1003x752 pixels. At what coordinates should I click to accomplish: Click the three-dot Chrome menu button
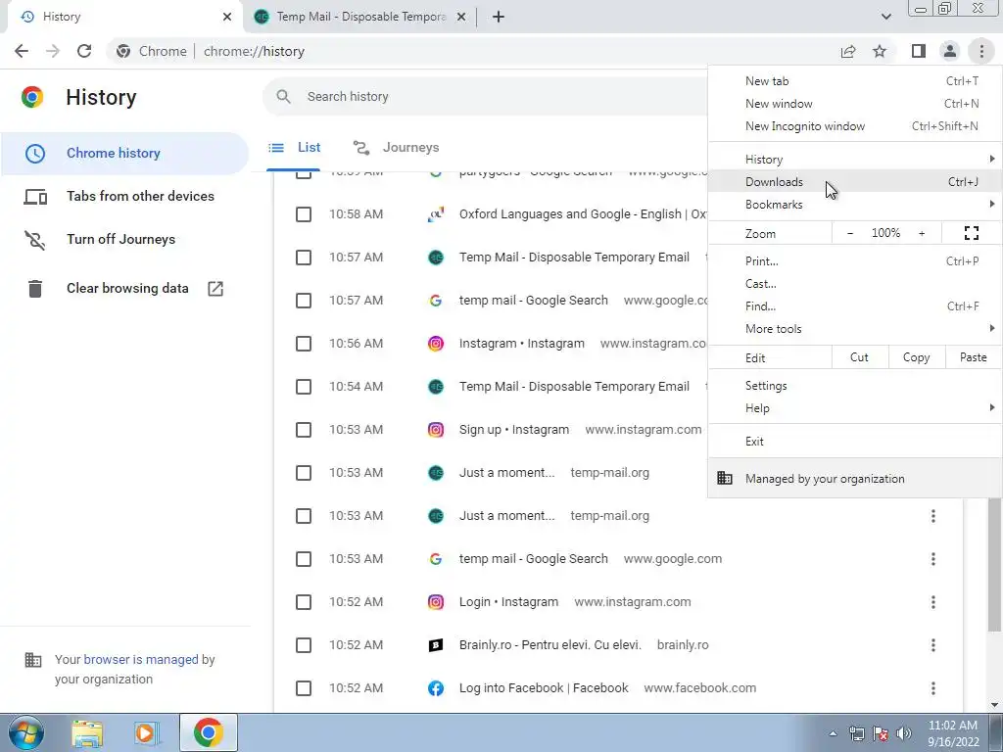coord(981,51)
